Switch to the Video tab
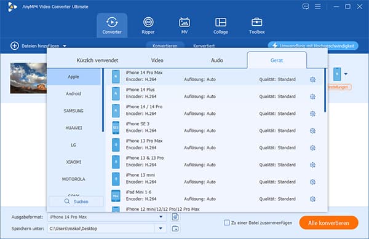 click(x=157, y=60)
